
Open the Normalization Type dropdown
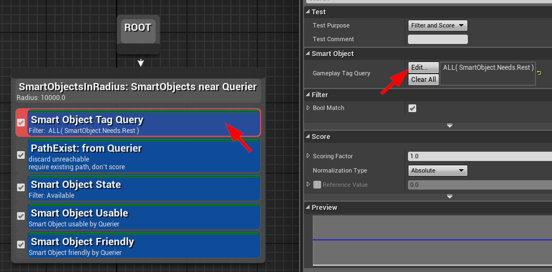437,170
